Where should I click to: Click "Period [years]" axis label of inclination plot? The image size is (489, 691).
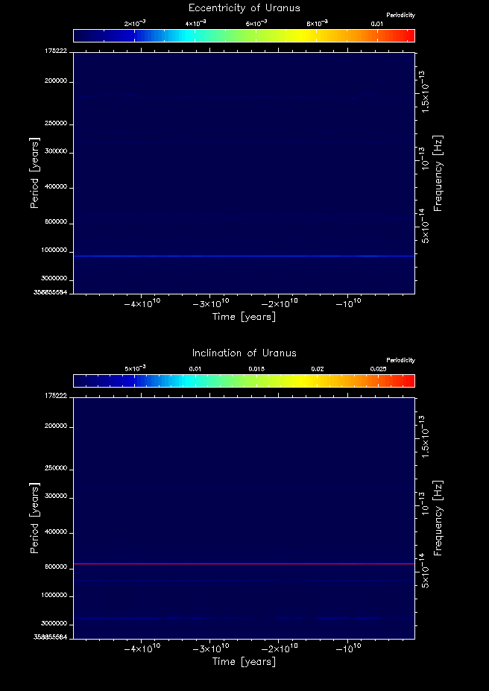click(34, 517)
